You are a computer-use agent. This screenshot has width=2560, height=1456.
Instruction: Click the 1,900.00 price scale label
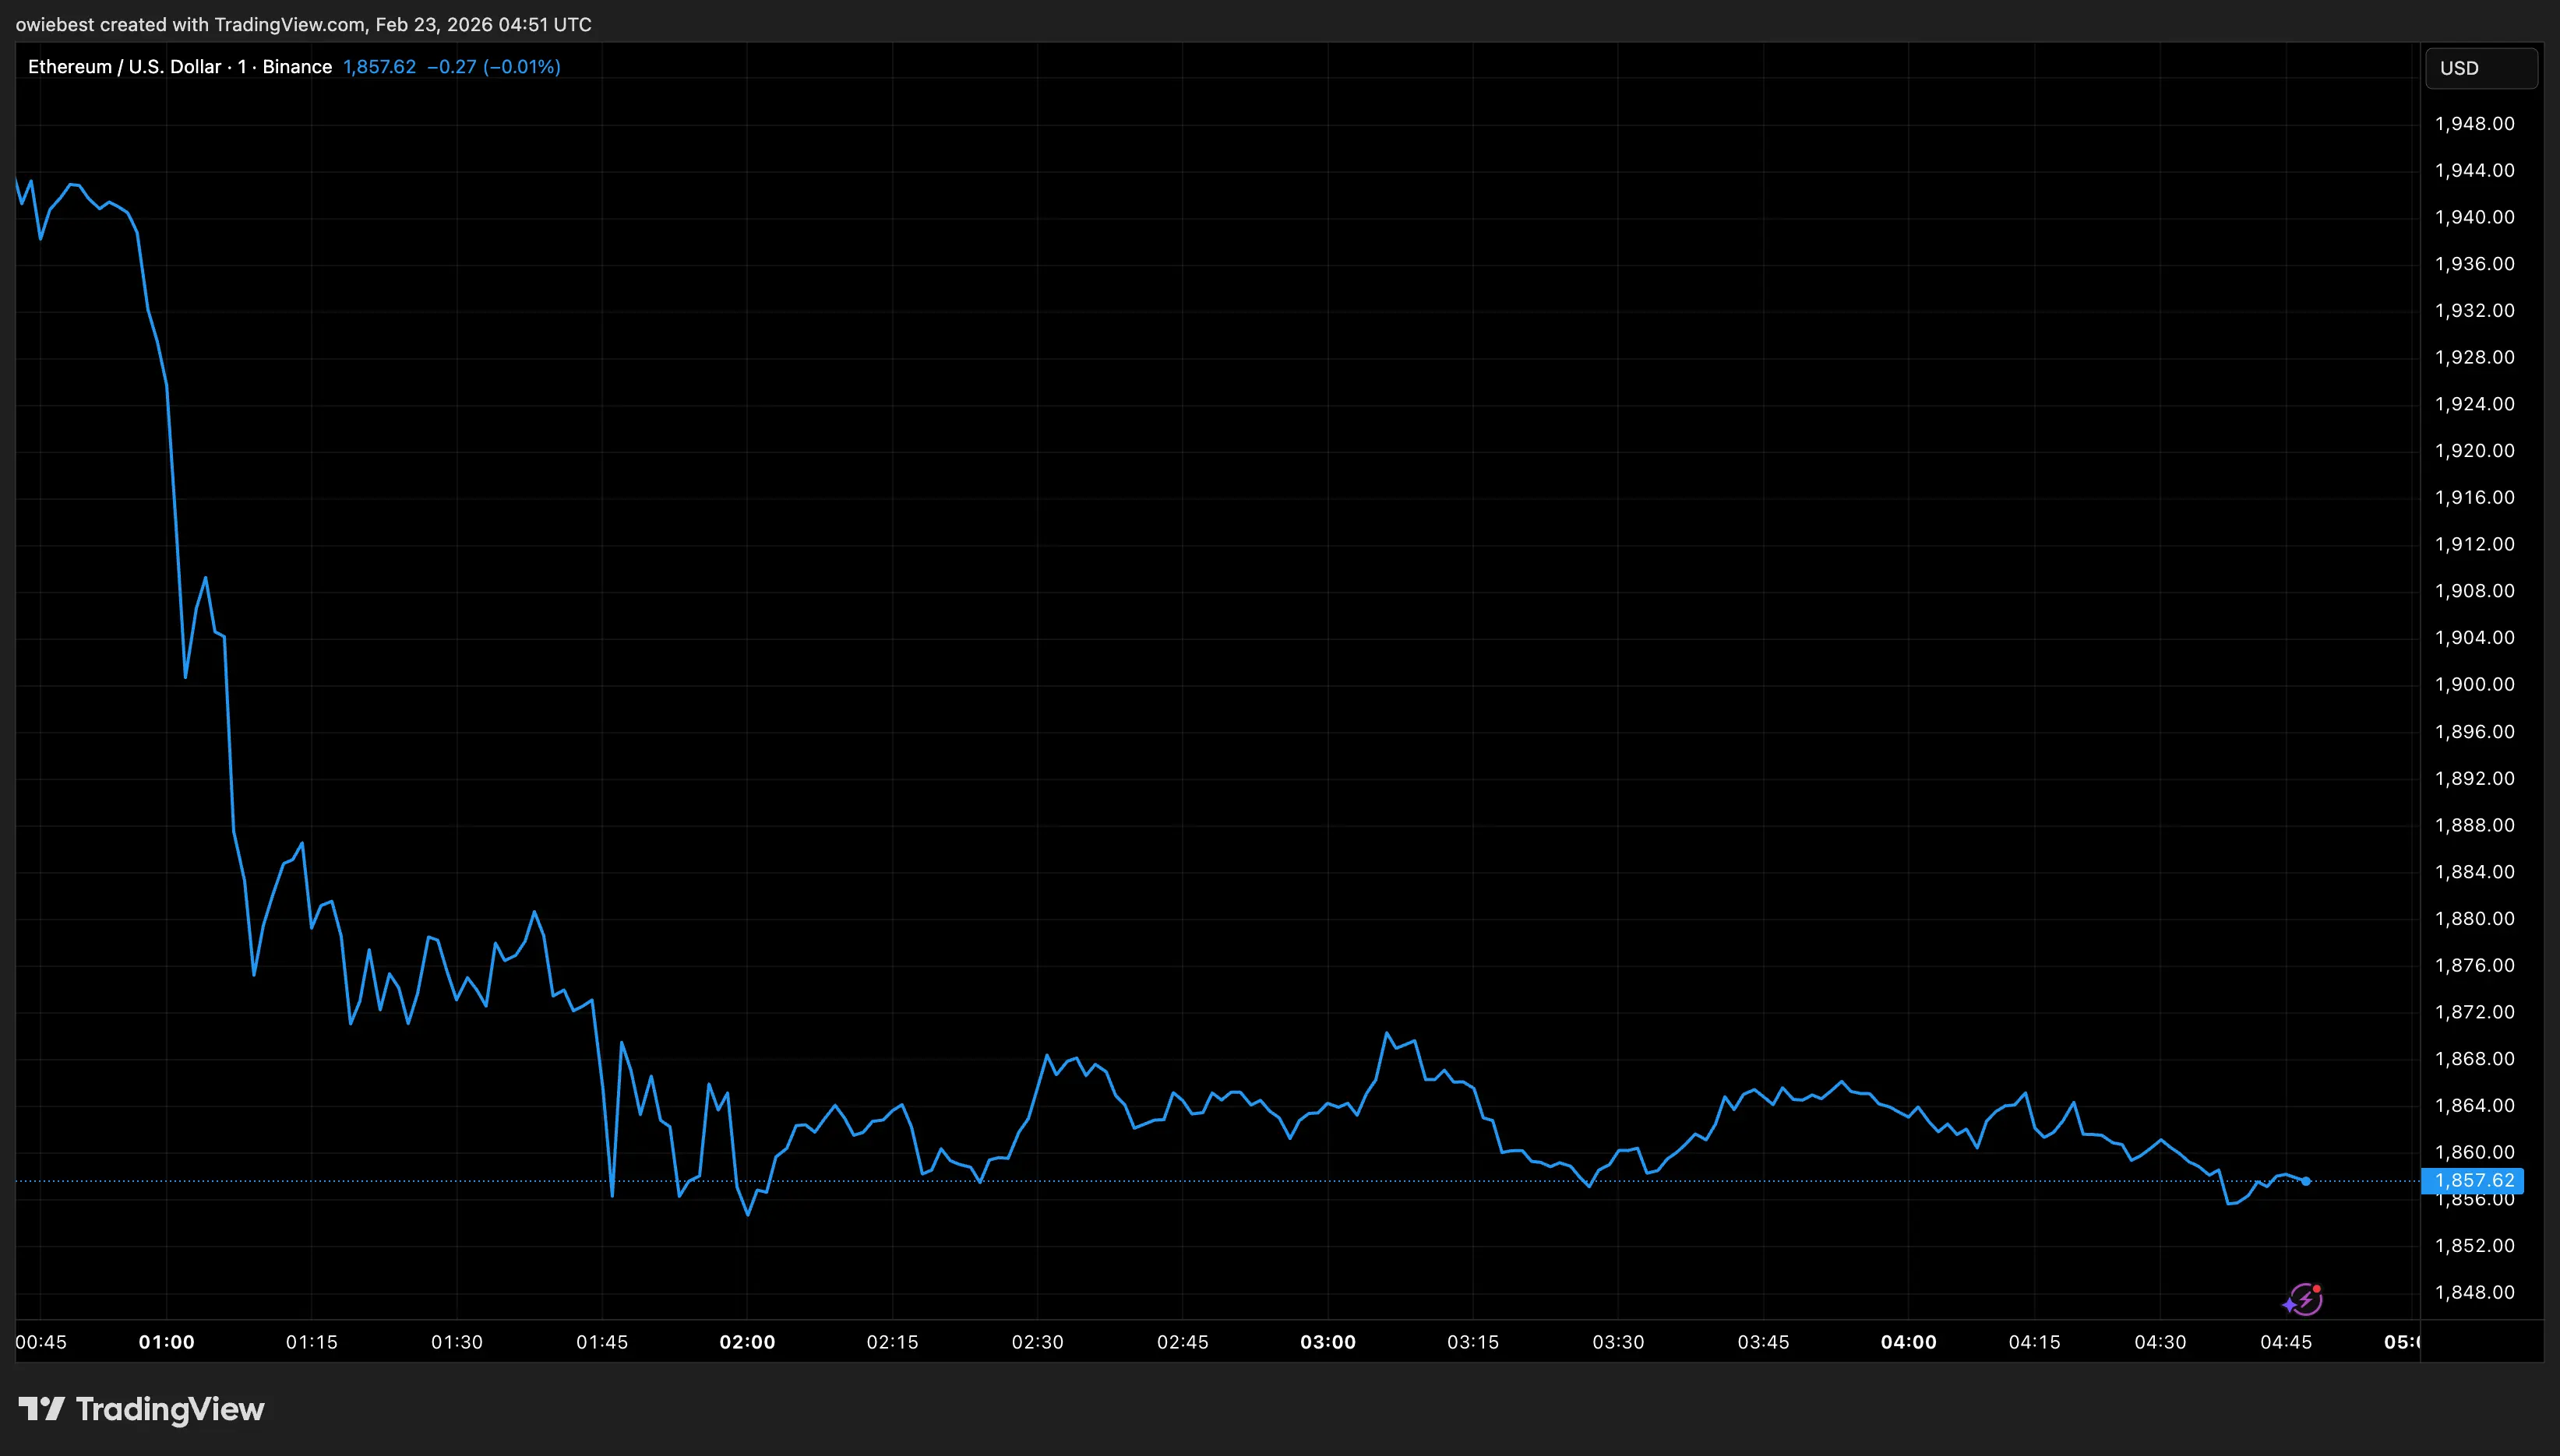click(x=2474, y=684)
